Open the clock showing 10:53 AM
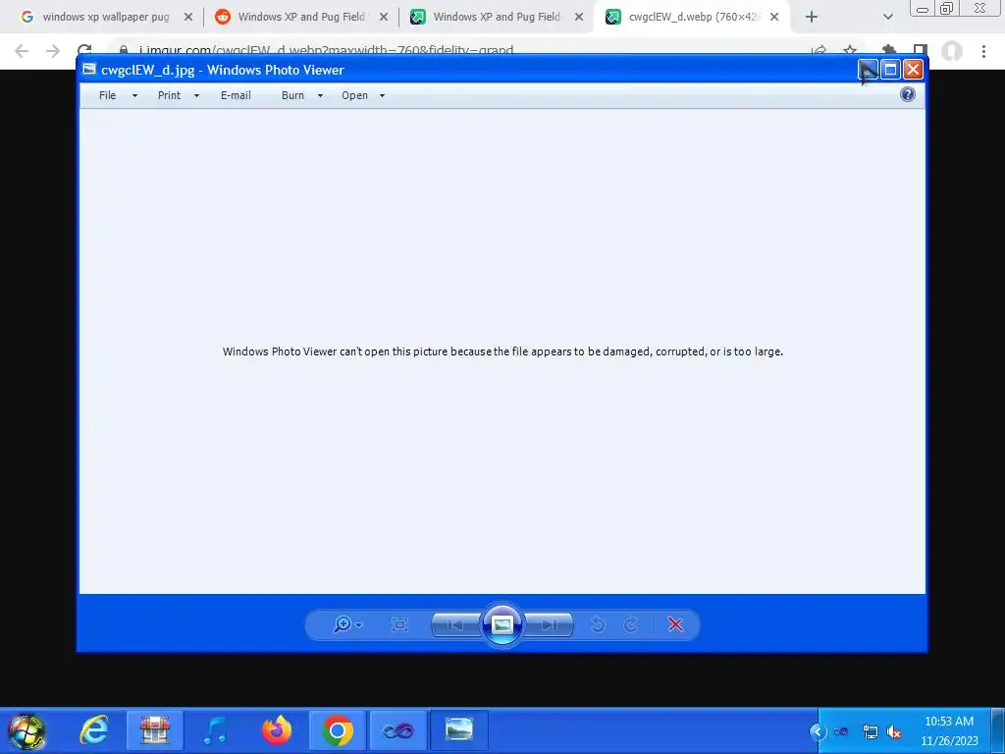This screenshot has height=754, width=1005. 949,730
